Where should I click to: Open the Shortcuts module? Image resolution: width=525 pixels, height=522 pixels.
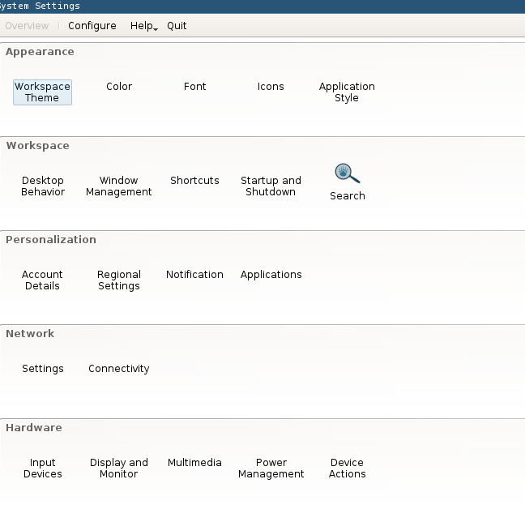click(194, 181)
